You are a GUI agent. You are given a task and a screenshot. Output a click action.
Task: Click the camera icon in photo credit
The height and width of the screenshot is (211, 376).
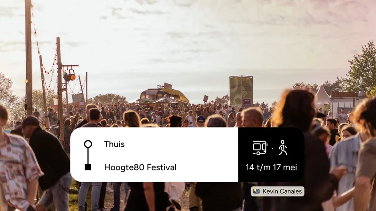point(257,191)
